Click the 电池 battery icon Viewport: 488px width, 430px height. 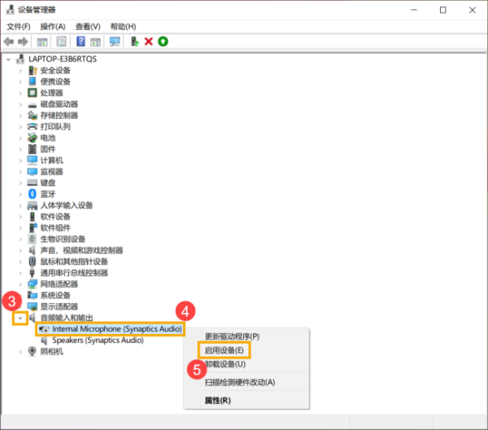click(33, 137)
